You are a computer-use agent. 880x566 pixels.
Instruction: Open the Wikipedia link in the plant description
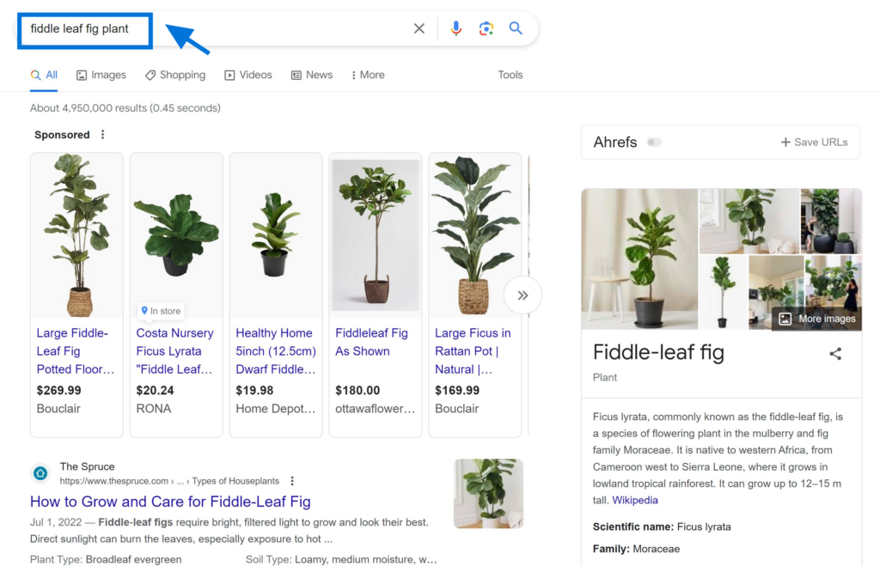point(635,500)
